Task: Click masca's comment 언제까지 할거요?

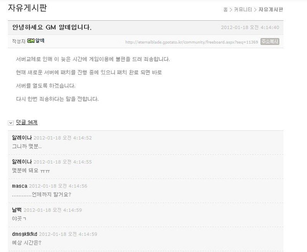Action: click(x=41, y=194)
